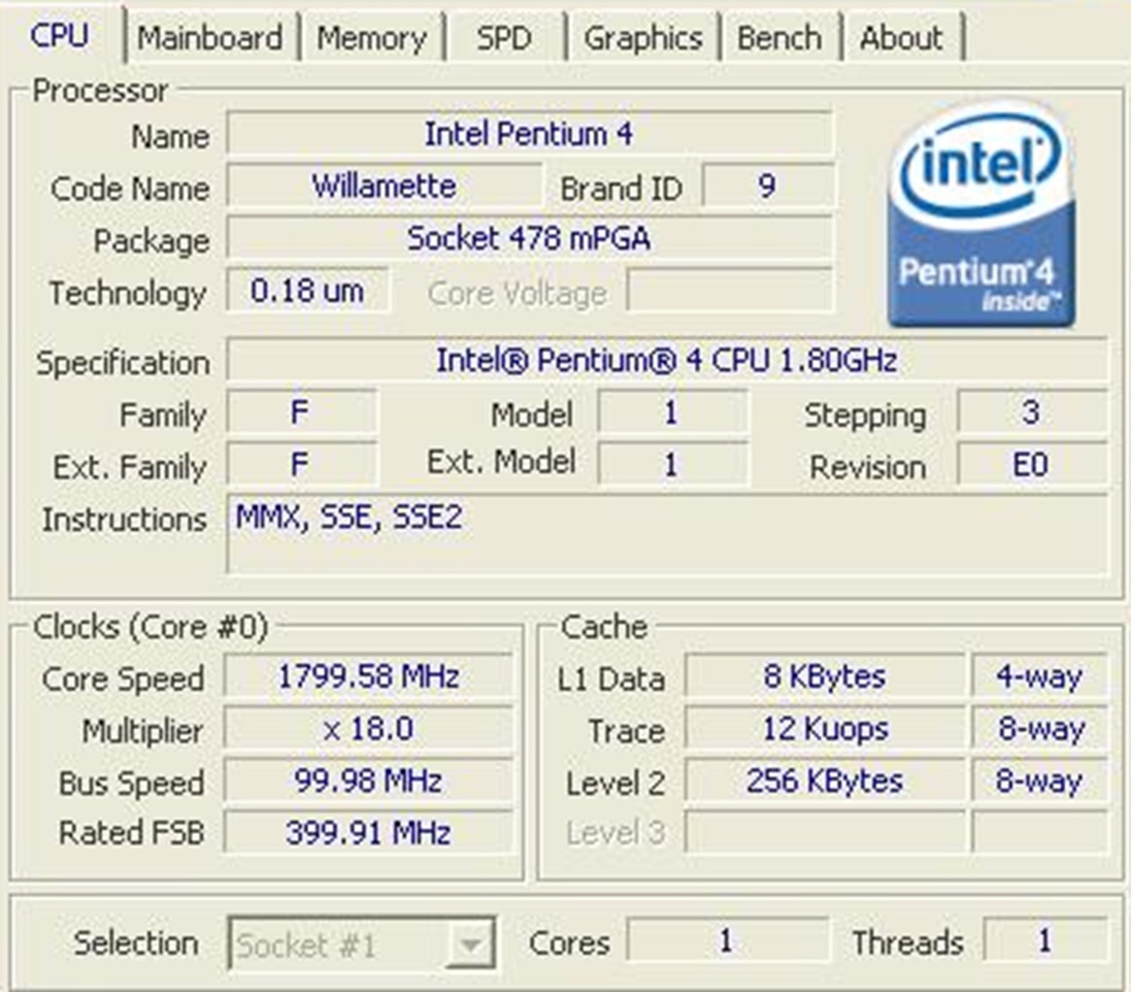The image size is (1131, 992).
Task: Select the Rated FSB value 399.91 MHz
Action: tap(368, 833)
